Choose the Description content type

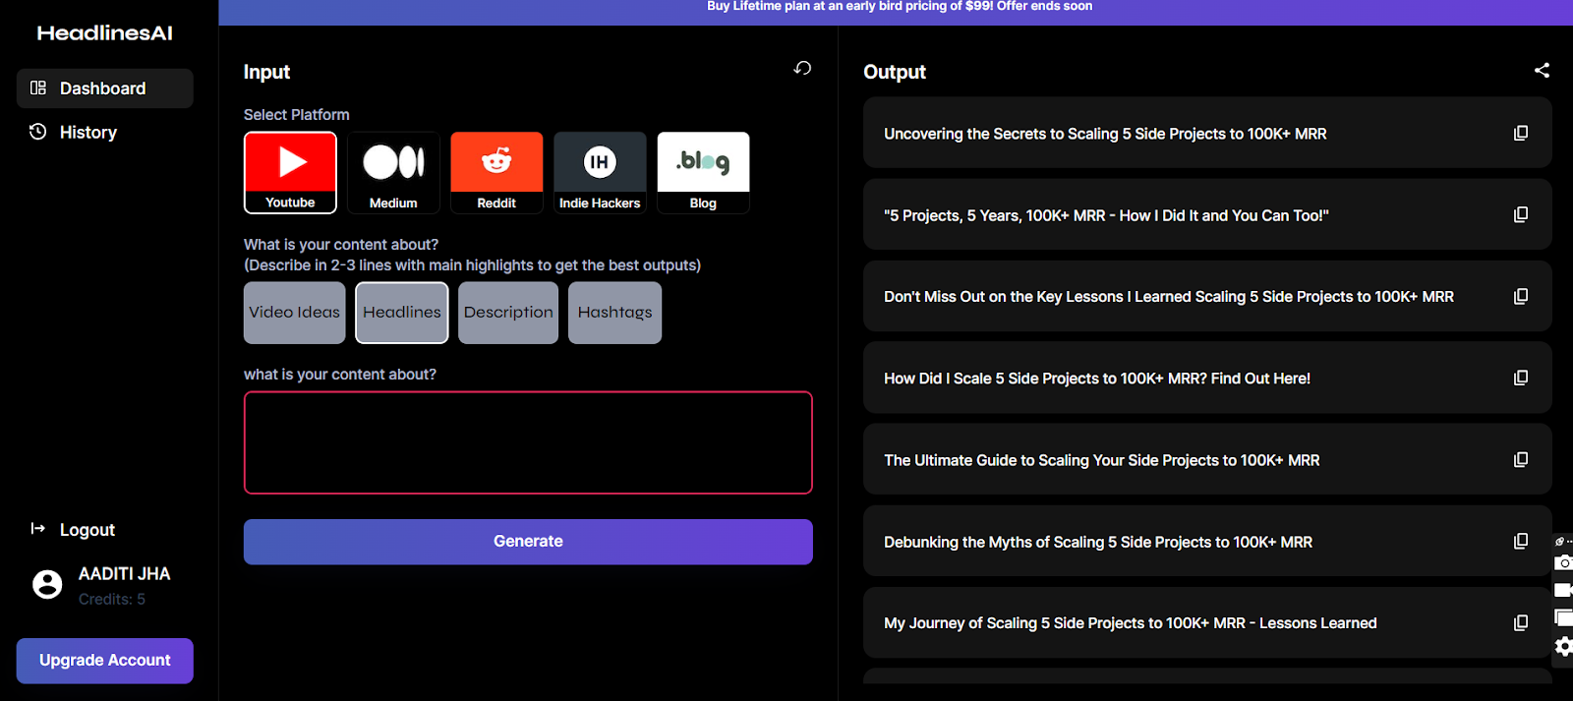click(x=508, y=313)
